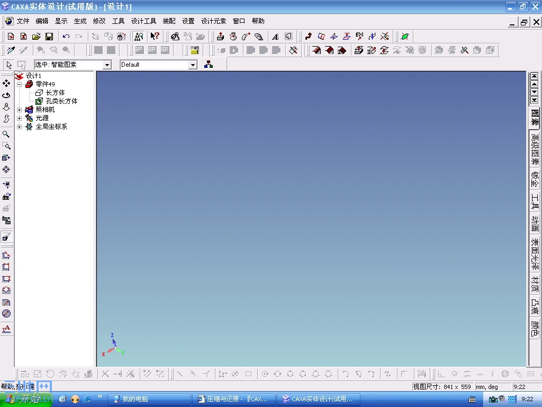Image resolution: width=542 pixels, height=407 pixels.
Task: Switch to the 高级图素 catalog tab
Action: point(535,149)
